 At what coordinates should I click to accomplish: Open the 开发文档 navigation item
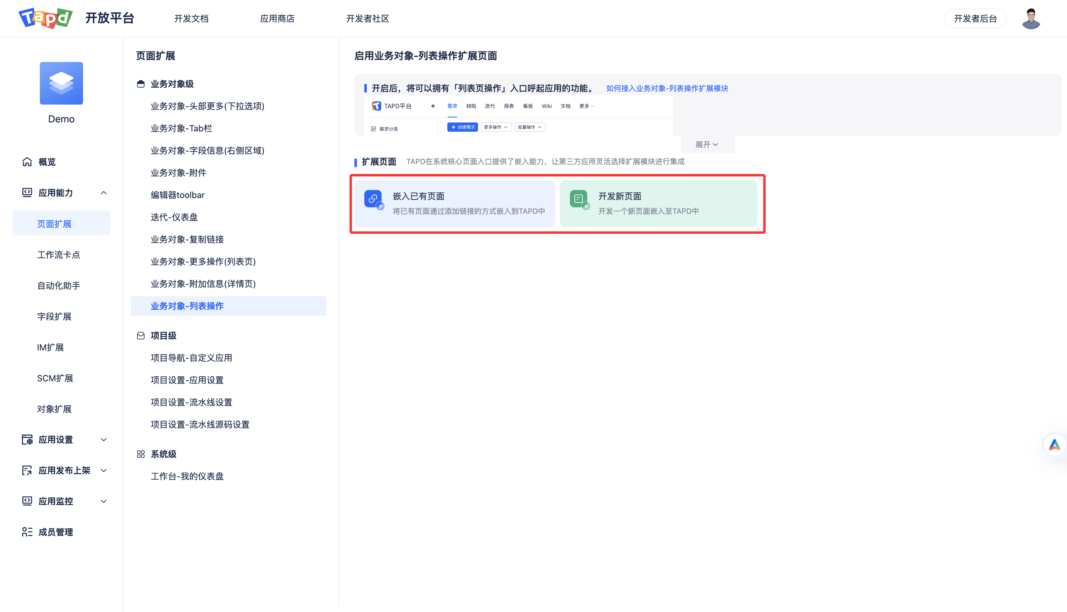coord(191,19)
